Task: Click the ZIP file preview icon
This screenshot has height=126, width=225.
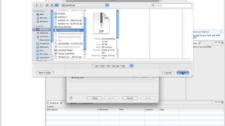Action: point(101,23)
